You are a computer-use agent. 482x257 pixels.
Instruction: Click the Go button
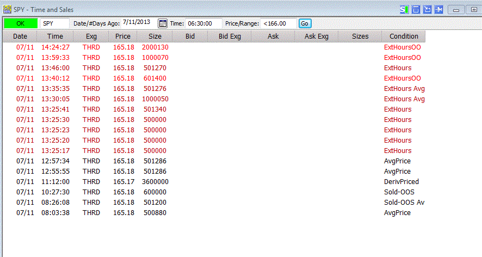pyautogui.click(x=305, y=23)
